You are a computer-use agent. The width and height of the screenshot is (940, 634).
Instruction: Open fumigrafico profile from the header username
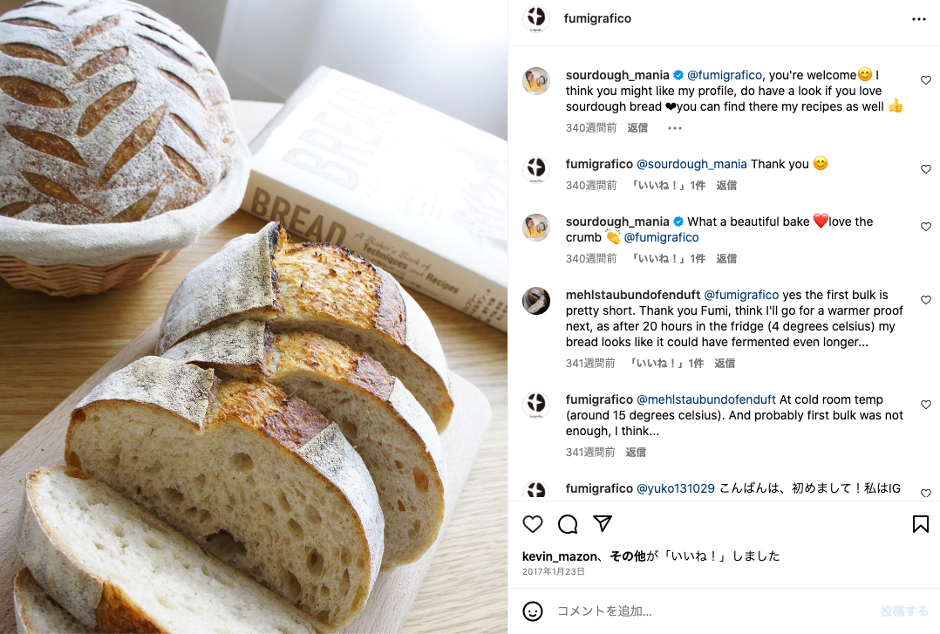[597, 18]
